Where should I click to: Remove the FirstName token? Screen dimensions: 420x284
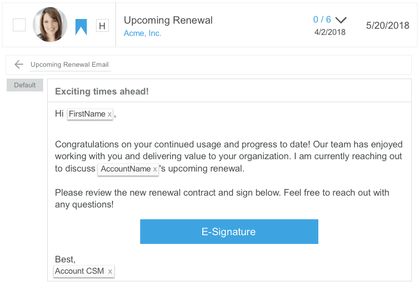[109, 115]
